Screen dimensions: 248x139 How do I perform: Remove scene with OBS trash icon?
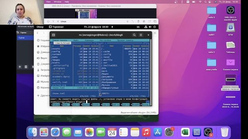tap(26, 67)
